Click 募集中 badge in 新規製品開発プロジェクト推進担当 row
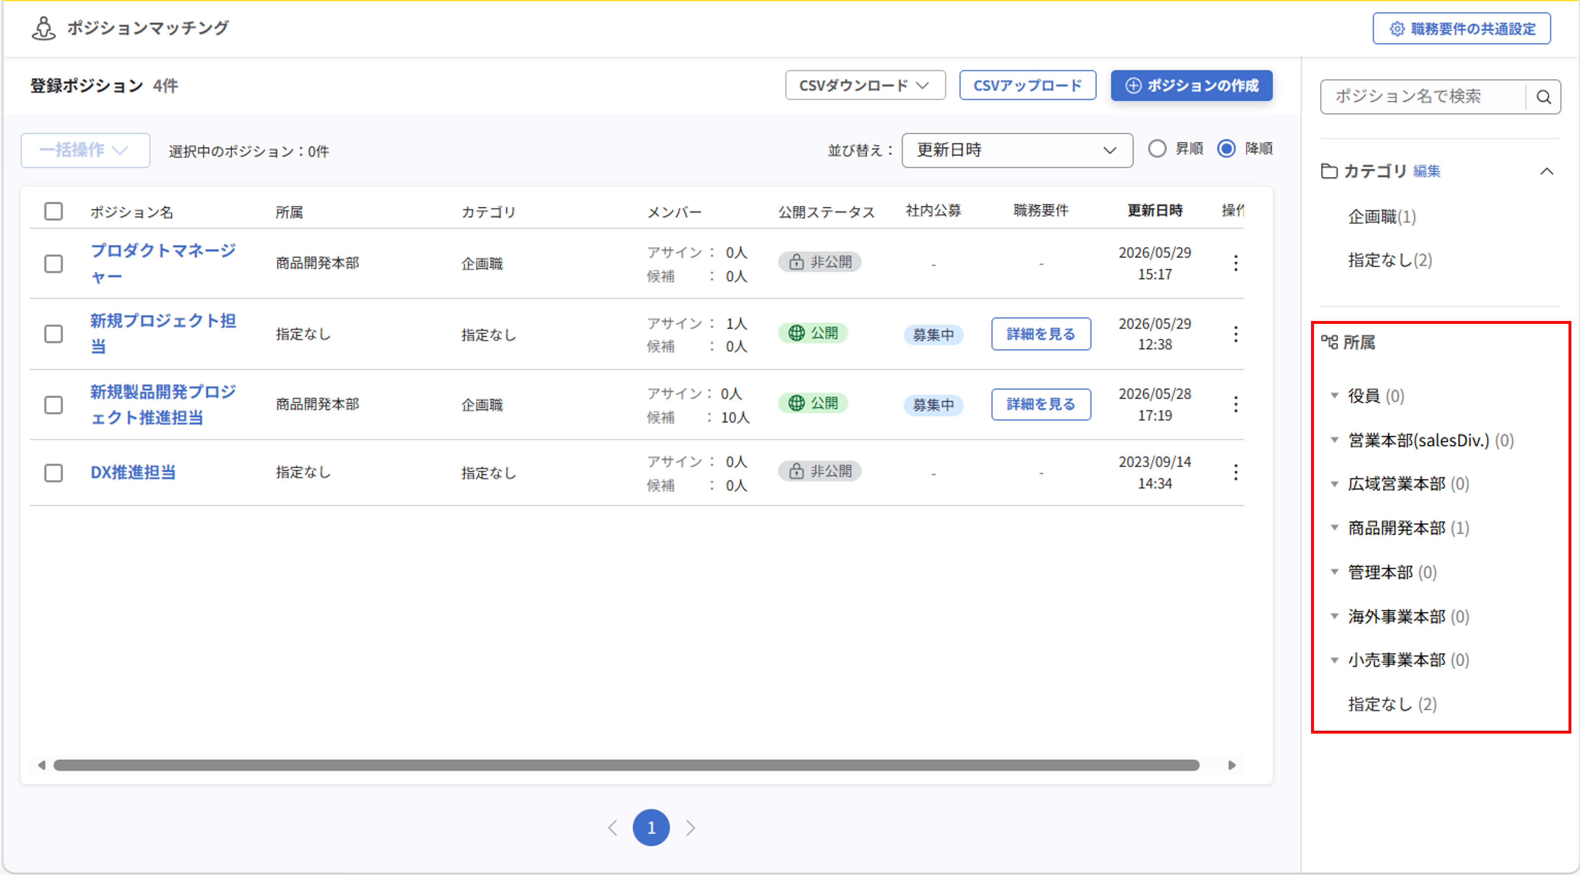 click(933, 405)
